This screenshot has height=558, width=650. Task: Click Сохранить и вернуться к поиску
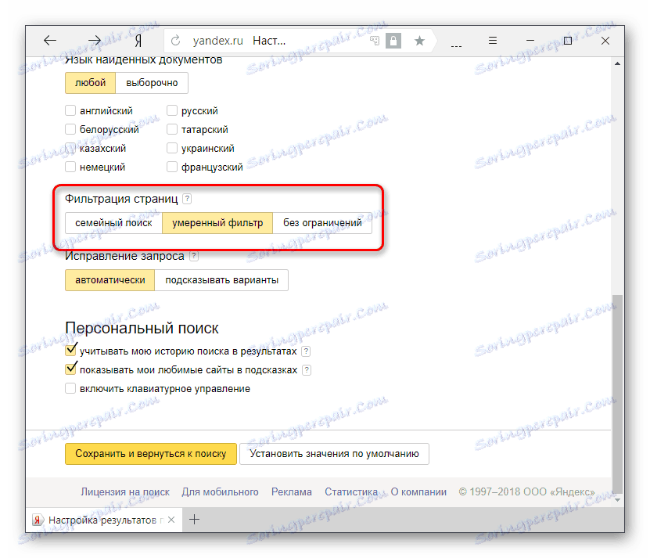pos(150,453)
